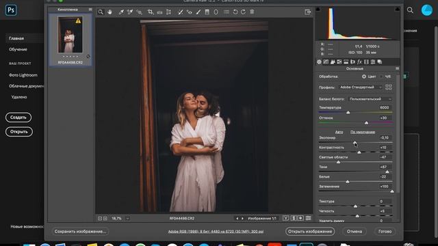Zoom in with the plus button

pyautogui.click(x=105, y=219)
